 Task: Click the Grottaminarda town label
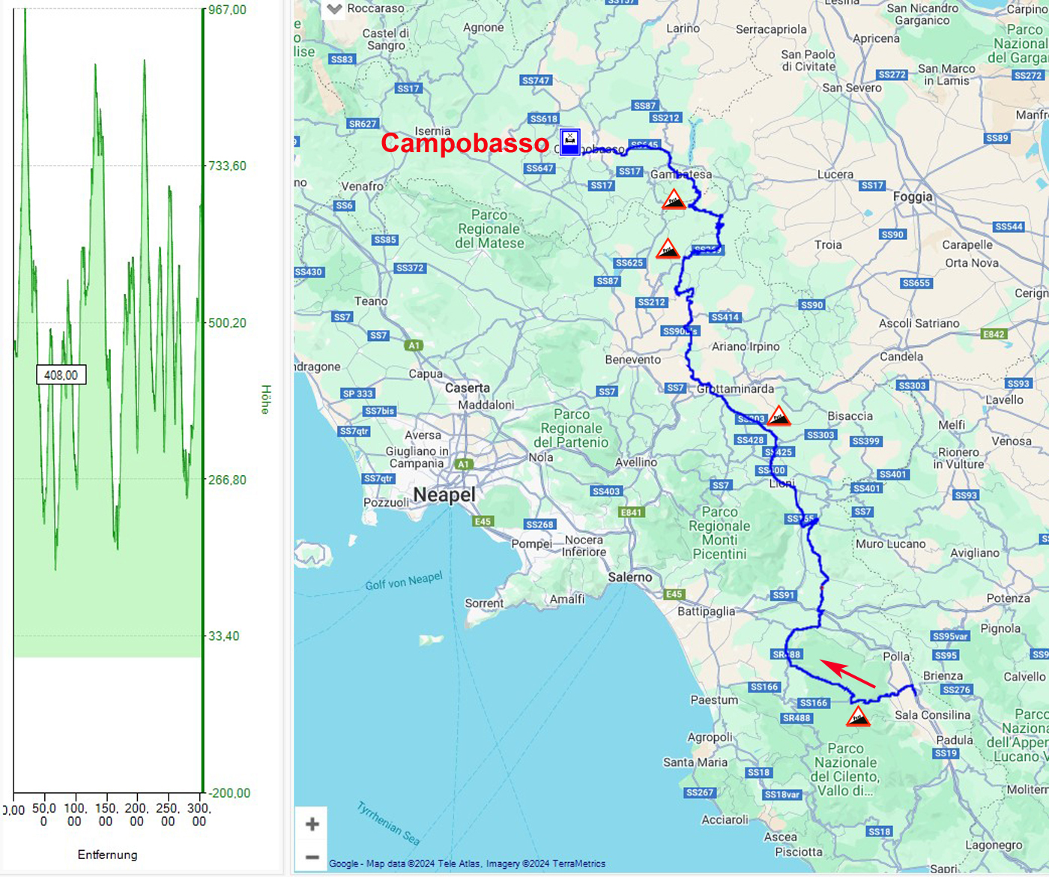coord(736,388)
